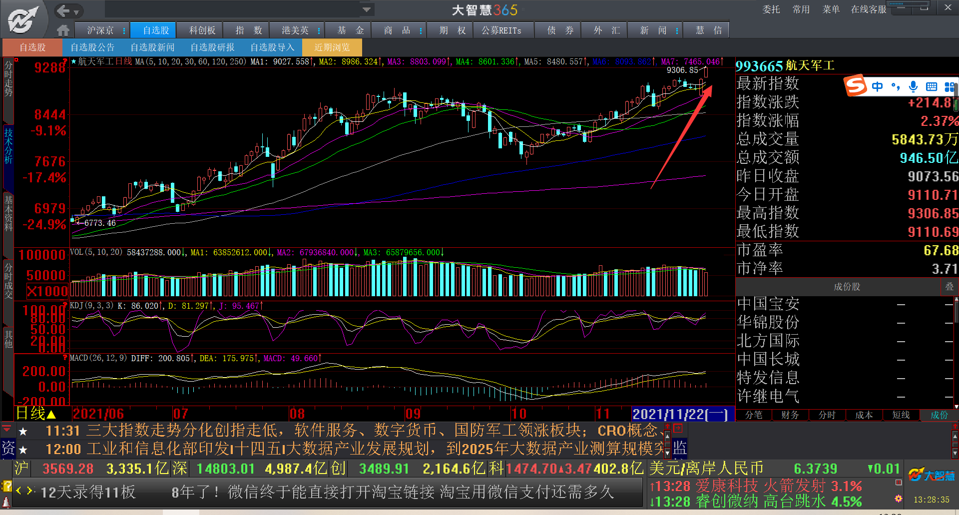Viewport: 959px width, 515px height.
Task: Toggle Sogou punctuation mode icon
Action: click(x=895, y=86)
